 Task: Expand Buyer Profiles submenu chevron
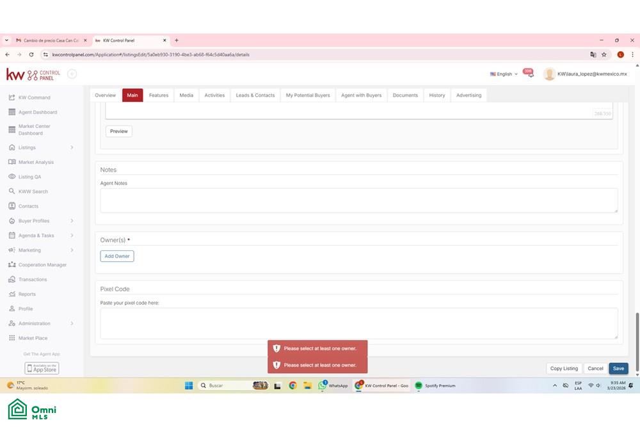(72, 221)
